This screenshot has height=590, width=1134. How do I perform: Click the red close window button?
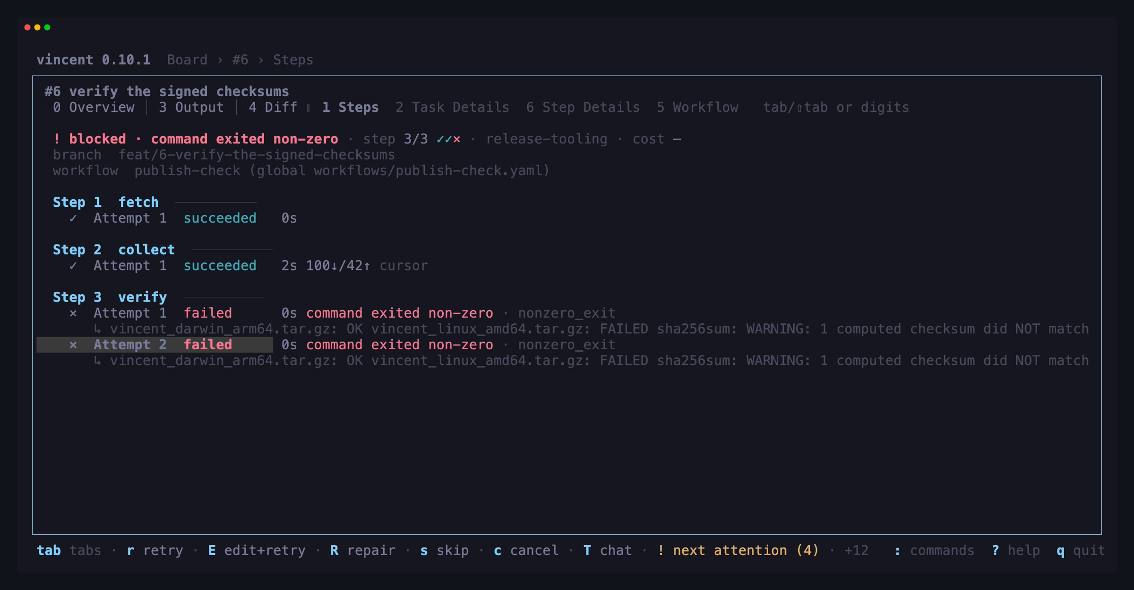tap(27, 27)
